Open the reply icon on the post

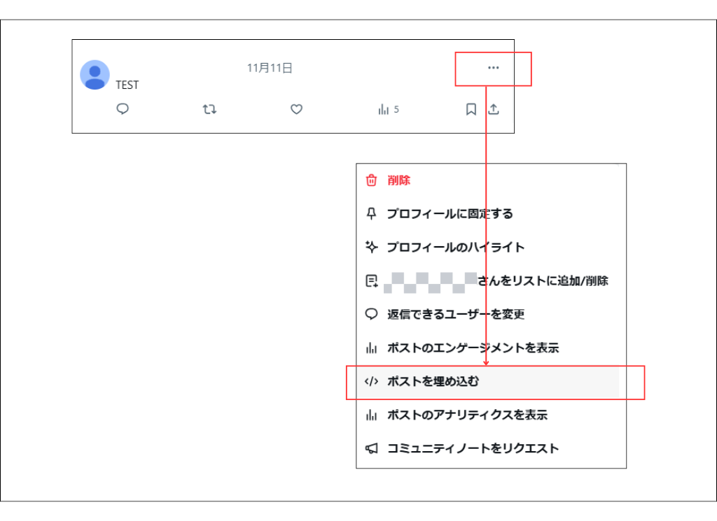click(x=123, y=110)
